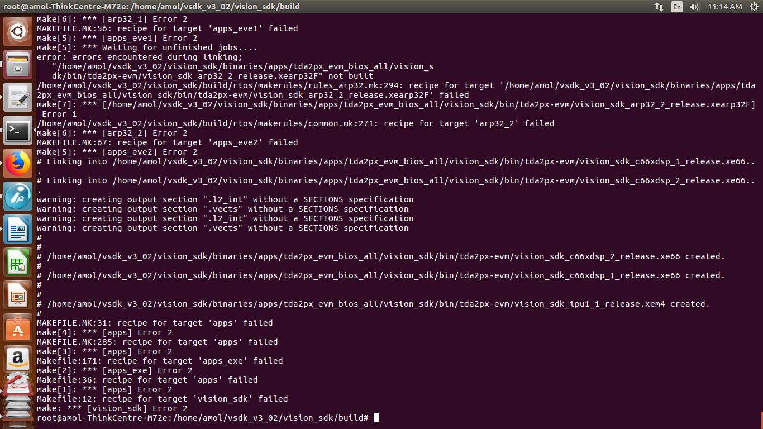Open LibreOffice Writer from the launcher
763x429 pixels.
18,229
